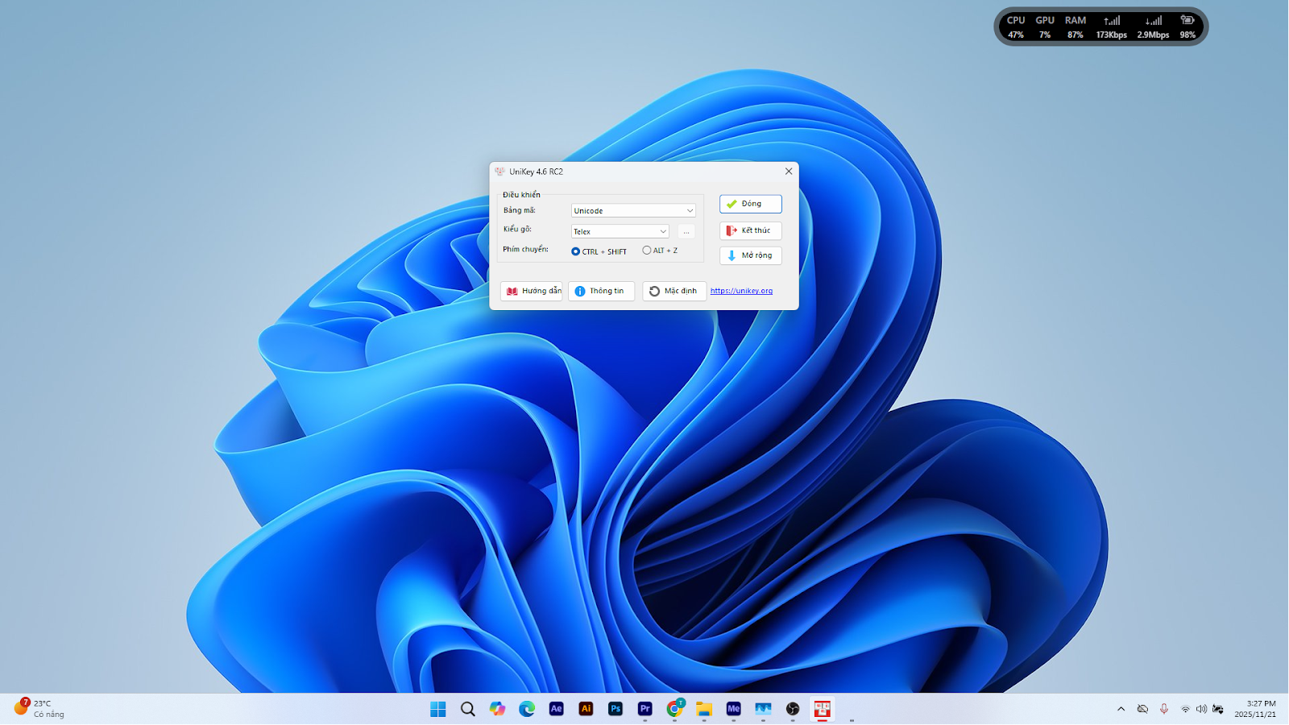Open the Bảng mã Unicode dropdown
Viewport: 1289px width, 725px height.
tap(633, 210)
